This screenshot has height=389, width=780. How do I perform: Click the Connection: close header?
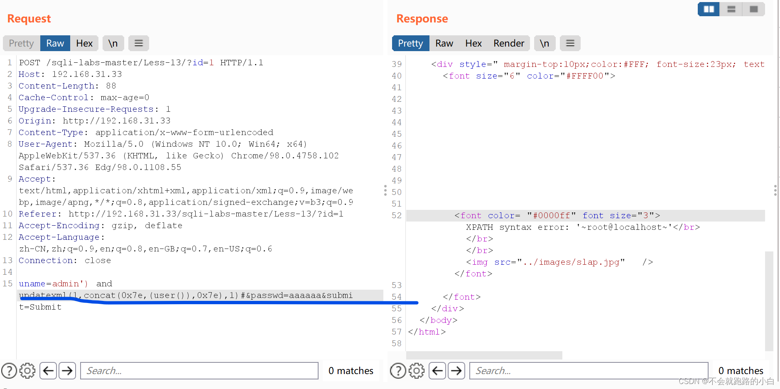[x=65, y=261]
